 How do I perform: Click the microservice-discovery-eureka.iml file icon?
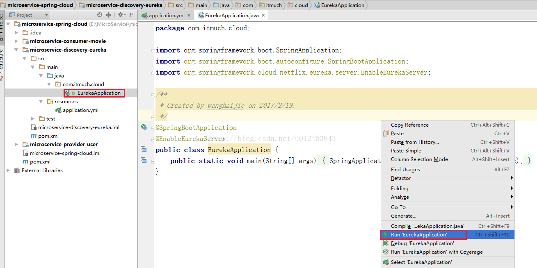(34, 127)
